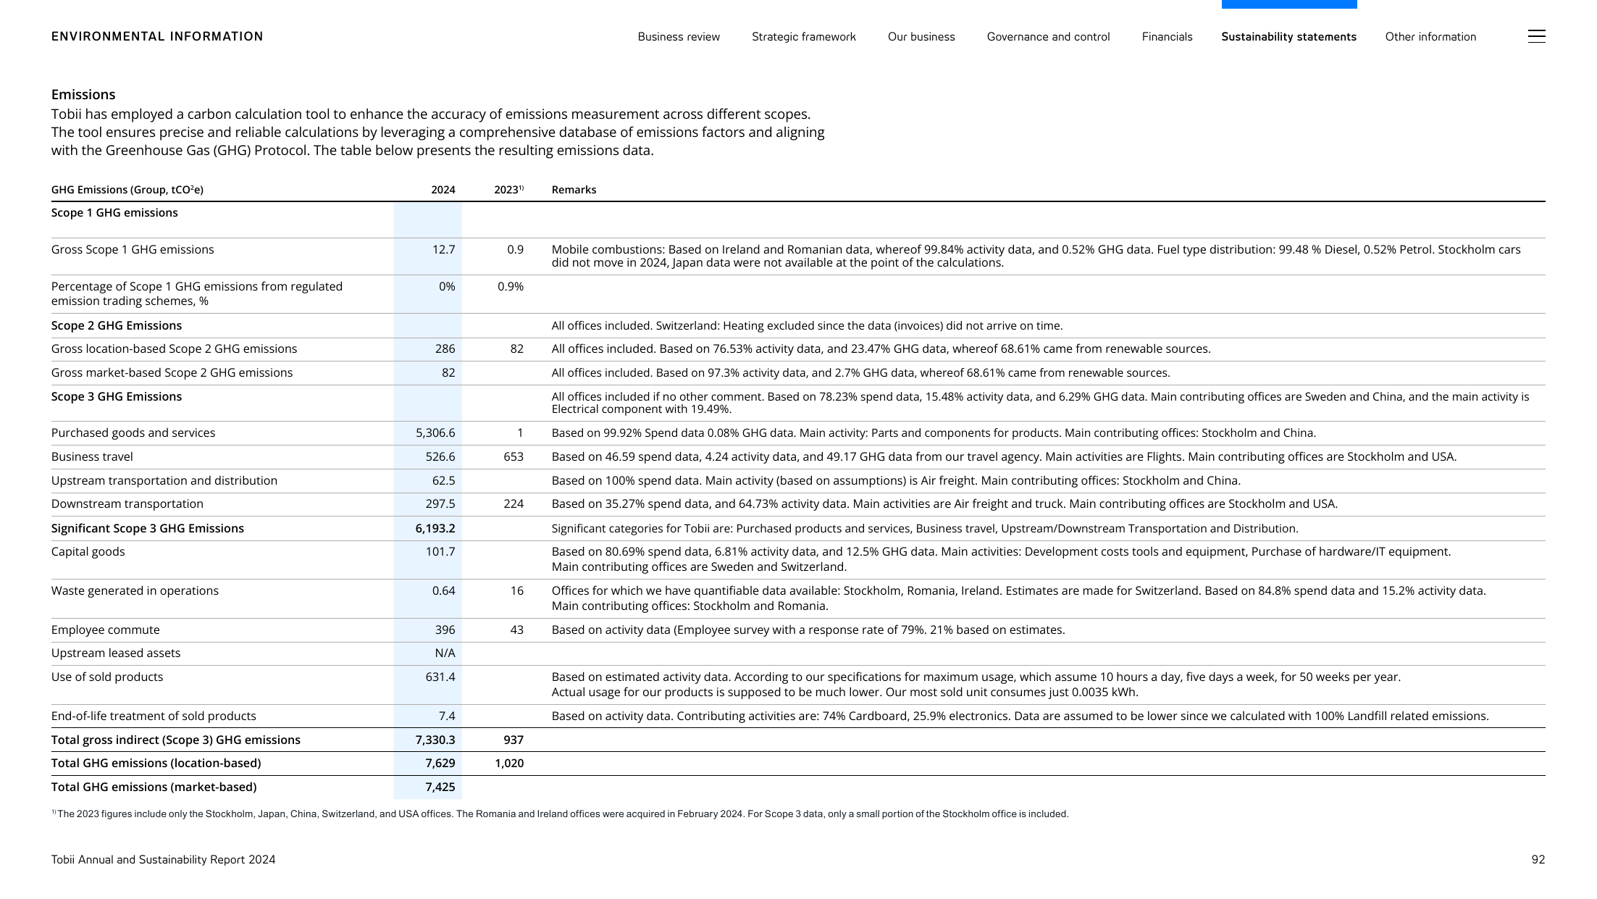This screenshot has width=1597, height=899.
Task: Click the Emissions section heading
Action: point(83,95)
